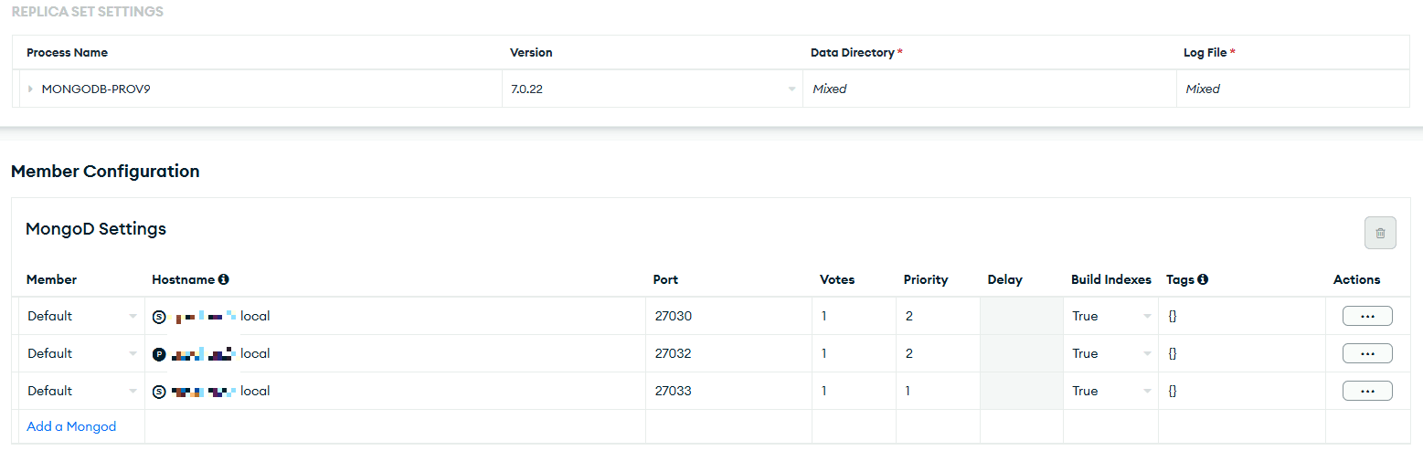The image size is (1423, 461).
Task: Click the votes field for port 27032
Action: [853, 353]
